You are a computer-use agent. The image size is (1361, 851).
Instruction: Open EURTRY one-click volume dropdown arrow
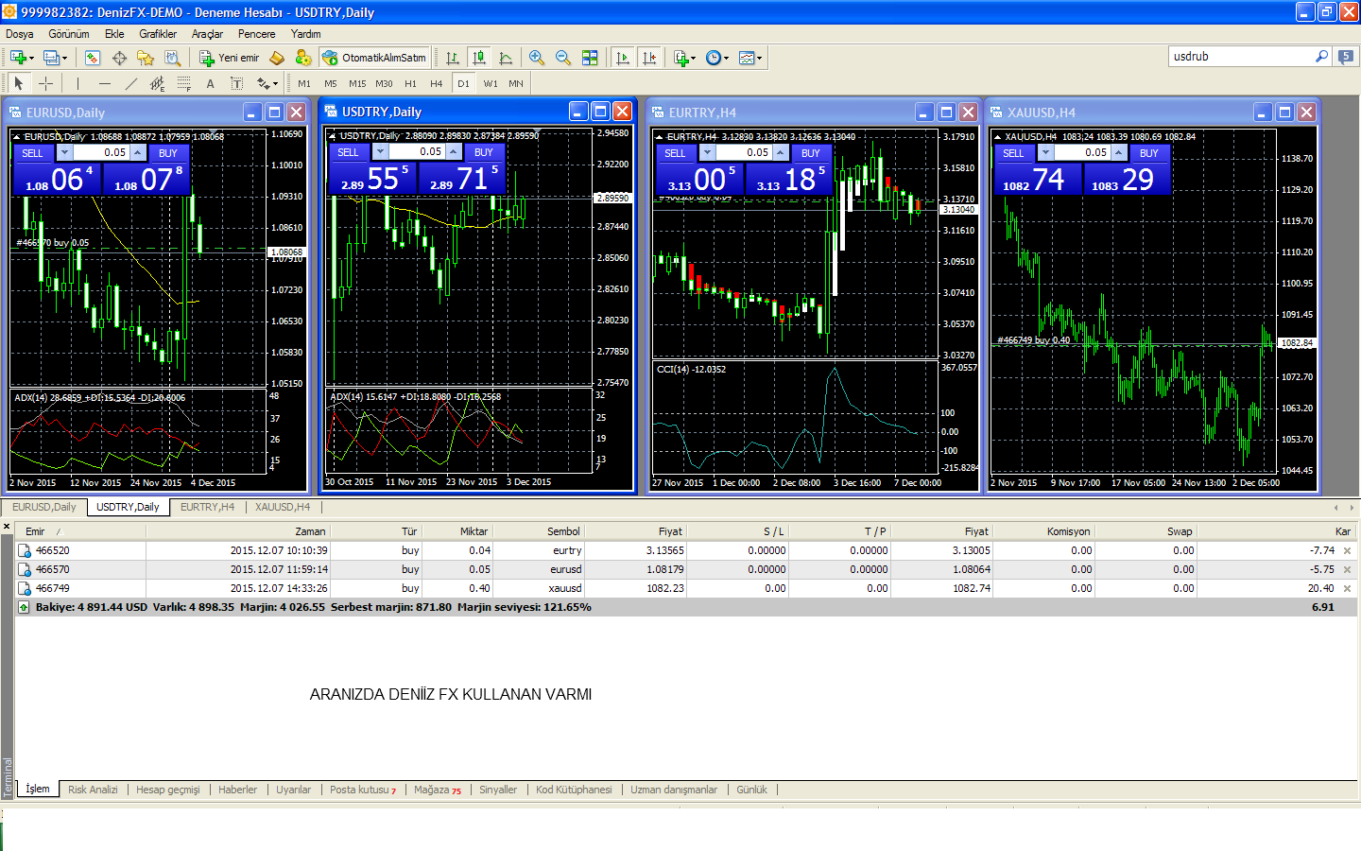pyautogui.click(x=708, y=152)
